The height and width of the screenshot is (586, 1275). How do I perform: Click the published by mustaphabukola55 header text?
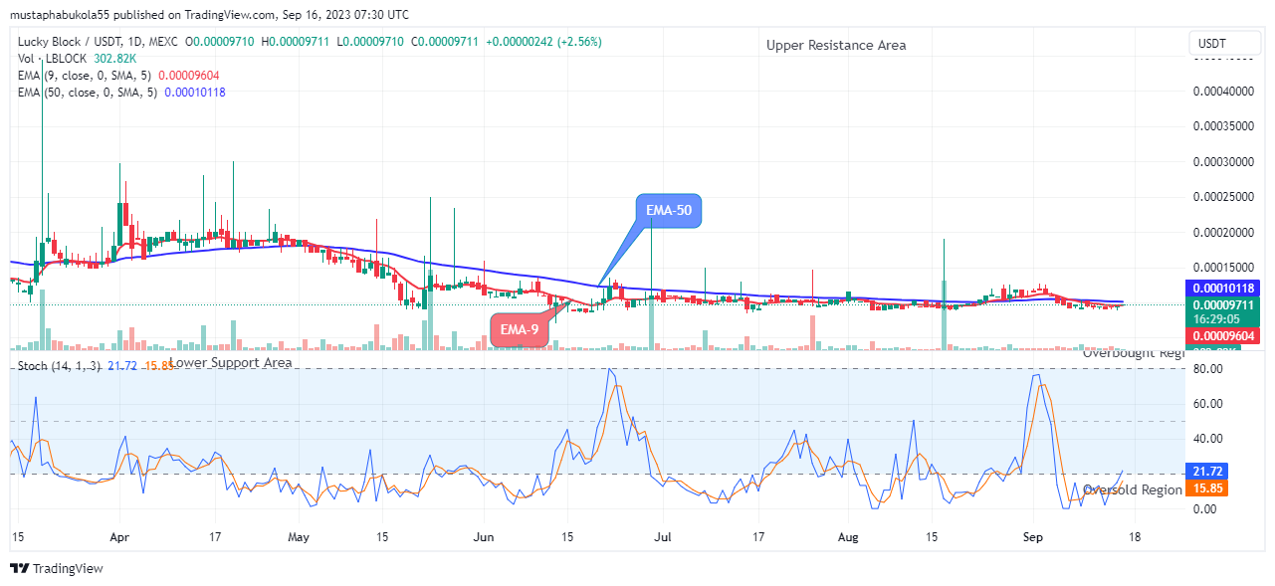[209, 15]
